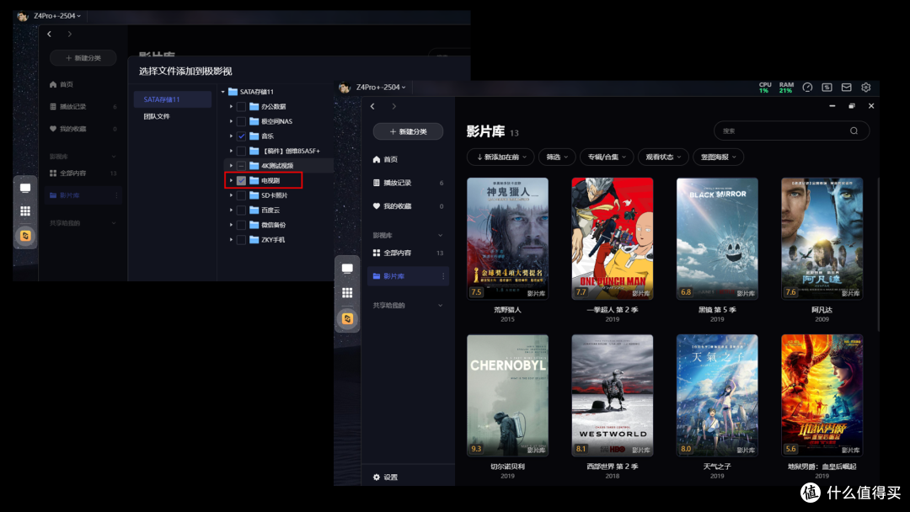Image resolution: width=910 pixels, height=512 pixels.
Task: View the RAM usage indicator
Action: [x=786, y=88]
